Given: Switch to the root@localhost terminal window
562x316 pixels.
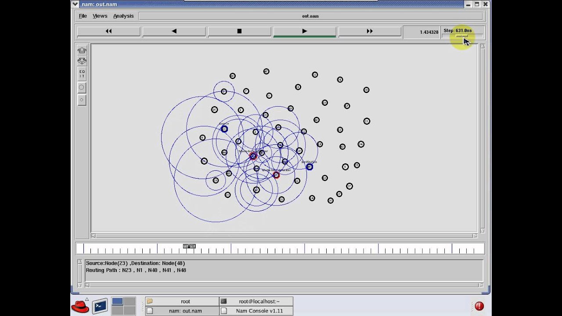Looking at the screenshot, I should 256,302.
